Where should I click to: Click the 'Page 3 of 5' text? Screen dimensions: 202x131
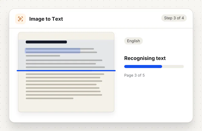click(134, 75)
